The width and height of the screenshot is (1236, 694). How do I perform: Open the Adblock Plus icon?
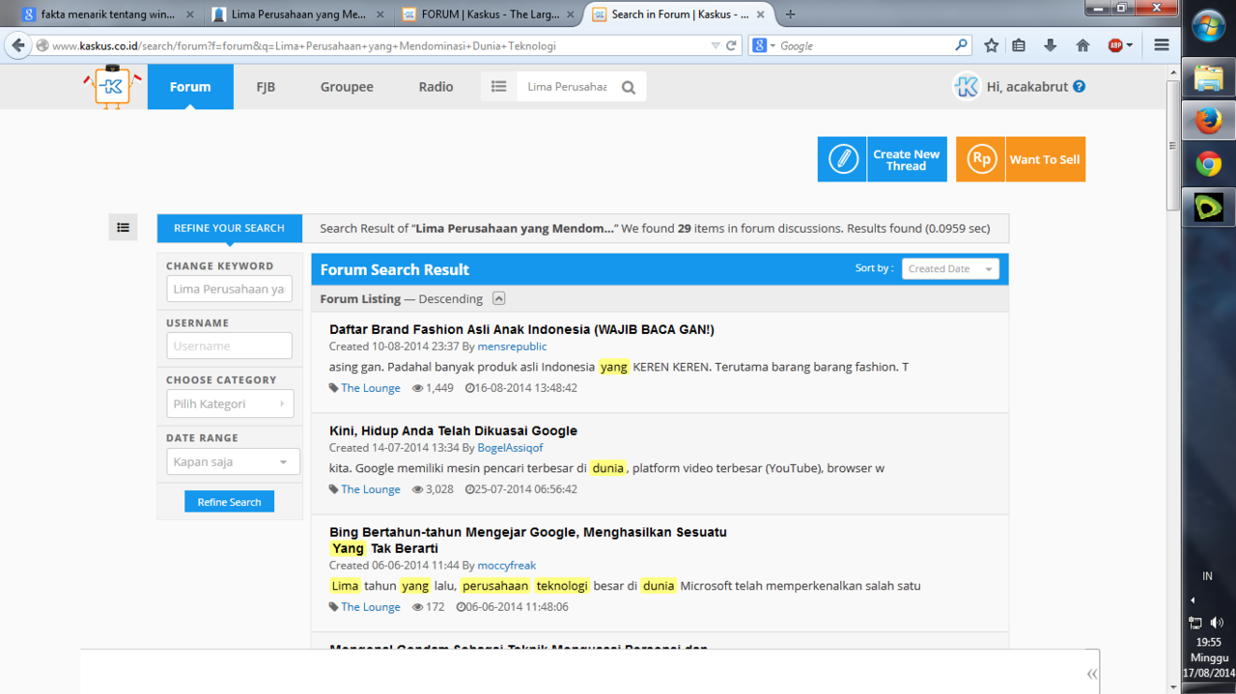tap(1115, 45)
